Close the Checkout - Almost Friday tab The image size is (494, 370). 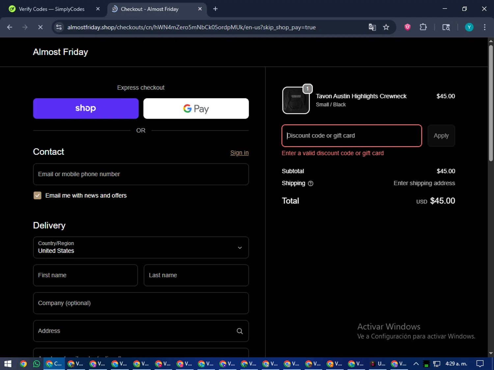200,9
